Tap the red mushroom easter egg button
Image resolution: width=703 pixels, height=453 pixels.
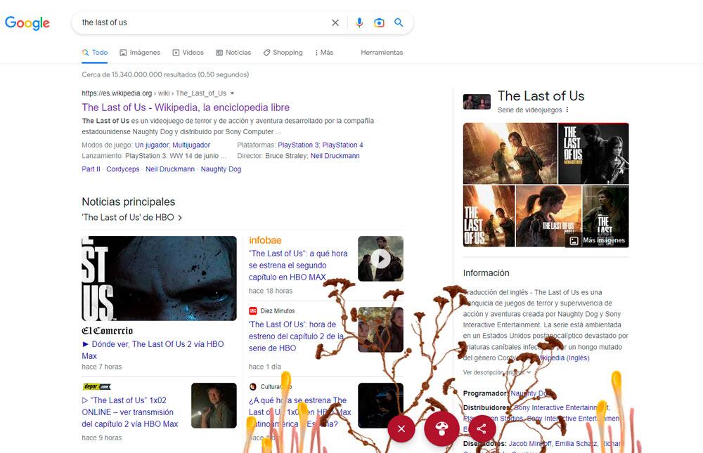coord(441,428)
